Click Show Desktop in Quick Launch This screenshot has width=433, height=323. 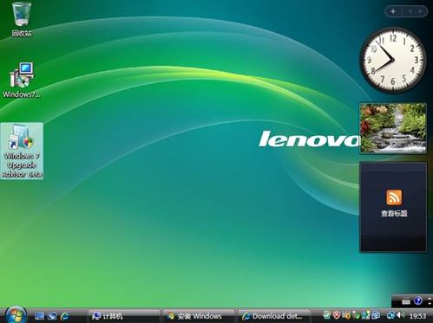coord(39,316)
